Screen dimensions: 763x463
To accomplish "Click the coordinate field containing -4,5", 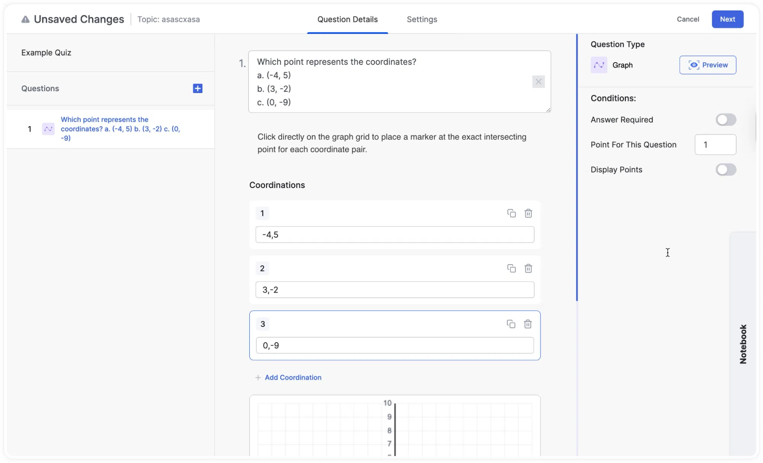I will pos(395,235).
